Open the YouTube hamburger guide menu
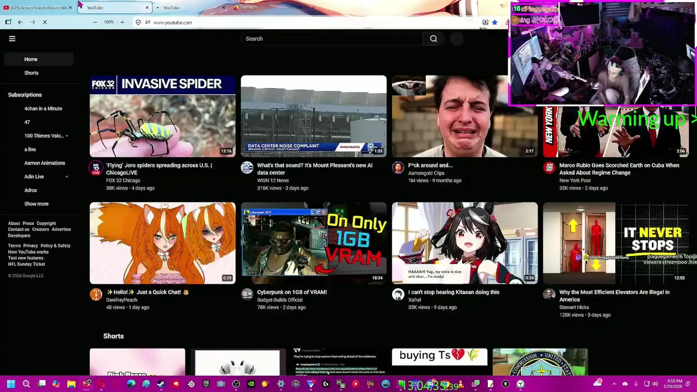 12,39
